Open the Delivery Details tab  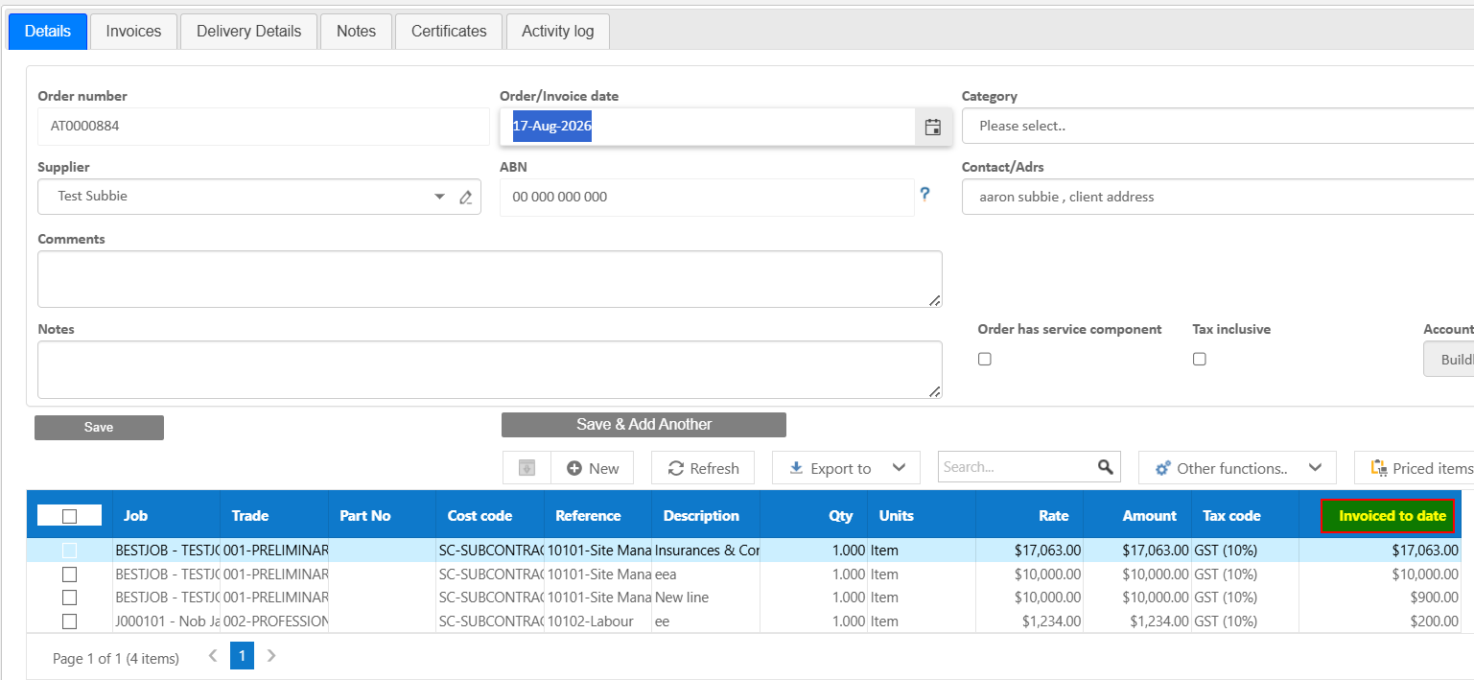(249, 31)
